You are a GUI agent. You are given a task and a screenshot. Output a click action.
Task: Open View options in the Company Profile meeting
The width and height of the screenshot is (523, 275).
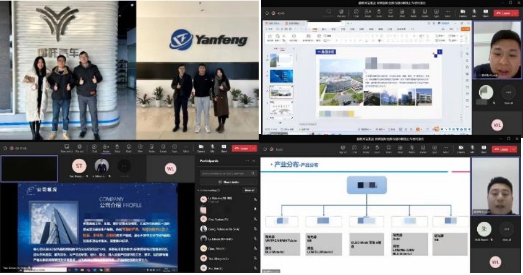(x=140, y=148)
